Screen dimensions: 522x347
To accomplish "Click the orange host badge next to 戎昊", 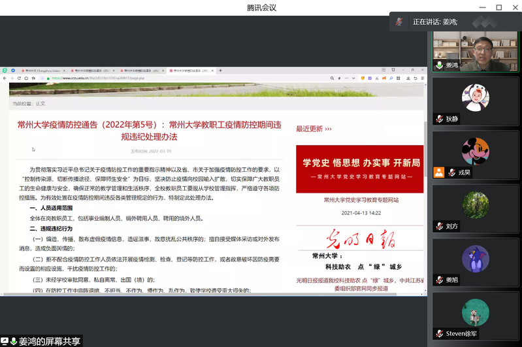I will click(439, 173).
